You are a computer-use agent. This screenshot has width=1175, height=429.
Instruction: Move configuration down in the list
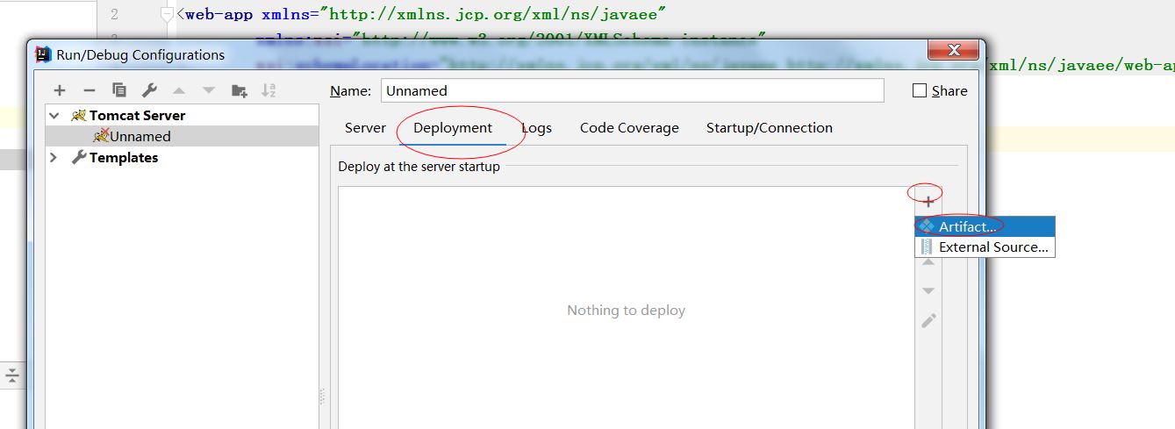click(209, 90)
